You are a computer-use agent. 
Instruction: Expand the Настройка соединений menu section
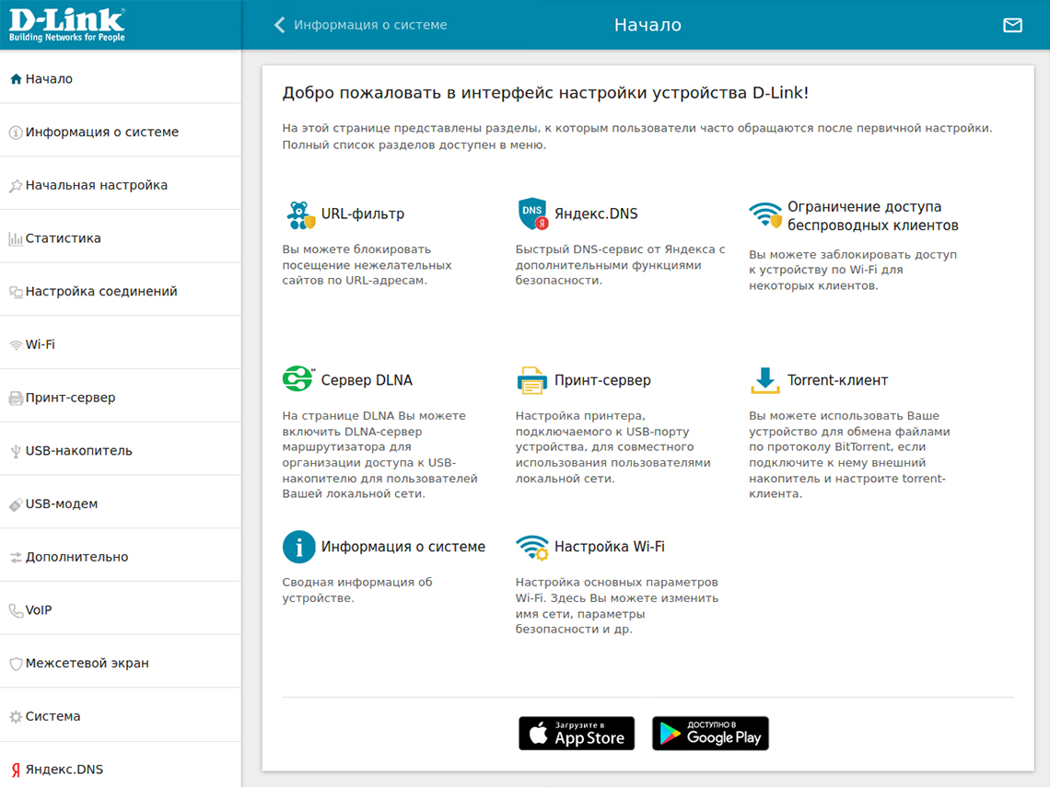click(x=101, y=292)
